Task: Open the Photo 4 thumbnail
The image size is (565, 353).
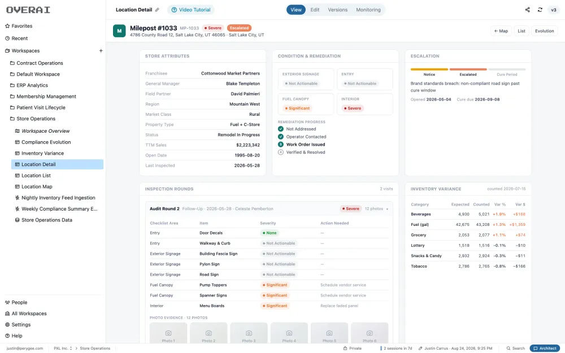Action: tap(289, 333)
